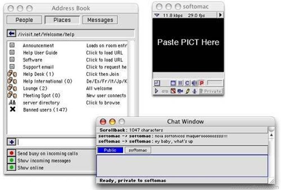Click the Help Desk room faces icon
Image resolution: width=281 pixels, height=190 pixels.
coord(12,74)
